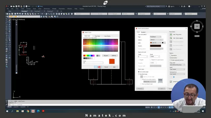The width and height of the screenshot is (211, 118).
Task: Switch to the True Color tab
Action: pyautogui.click(x=97, y=36)
